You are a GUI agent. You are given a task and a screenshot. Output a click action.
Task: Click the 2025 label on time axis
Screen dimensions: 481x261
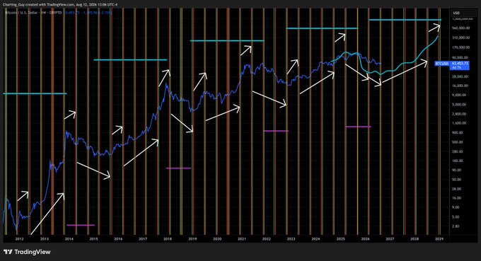coord(340,239)
